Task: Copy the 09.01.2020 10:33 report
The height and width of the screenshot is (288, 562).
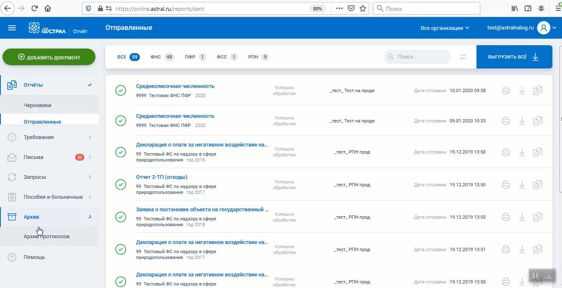Action: tap(538, 121)
